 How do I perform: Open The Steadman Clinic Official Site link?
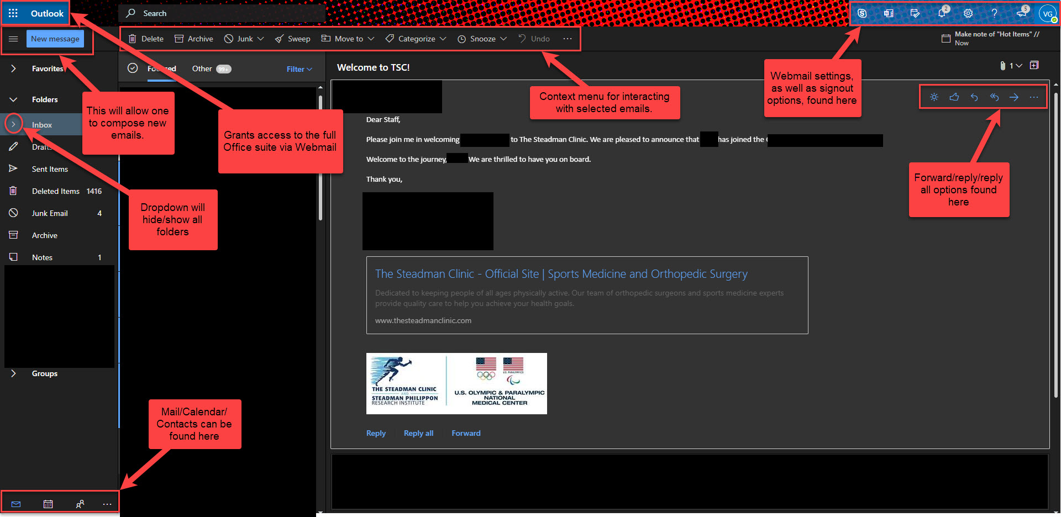561,274
